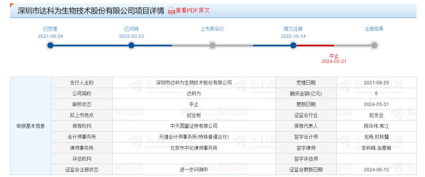The width and height of the screenshot is (425, 177).
Task: Click the 查看PDF原文 link
Action: coord(193,11)
